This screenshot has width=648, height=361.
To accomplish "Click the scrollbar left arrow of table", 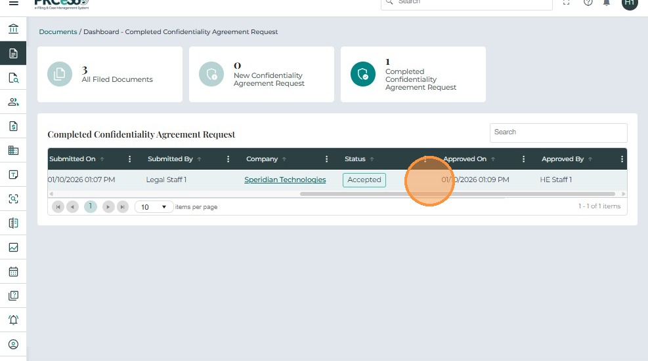I will tap(51, 193).
